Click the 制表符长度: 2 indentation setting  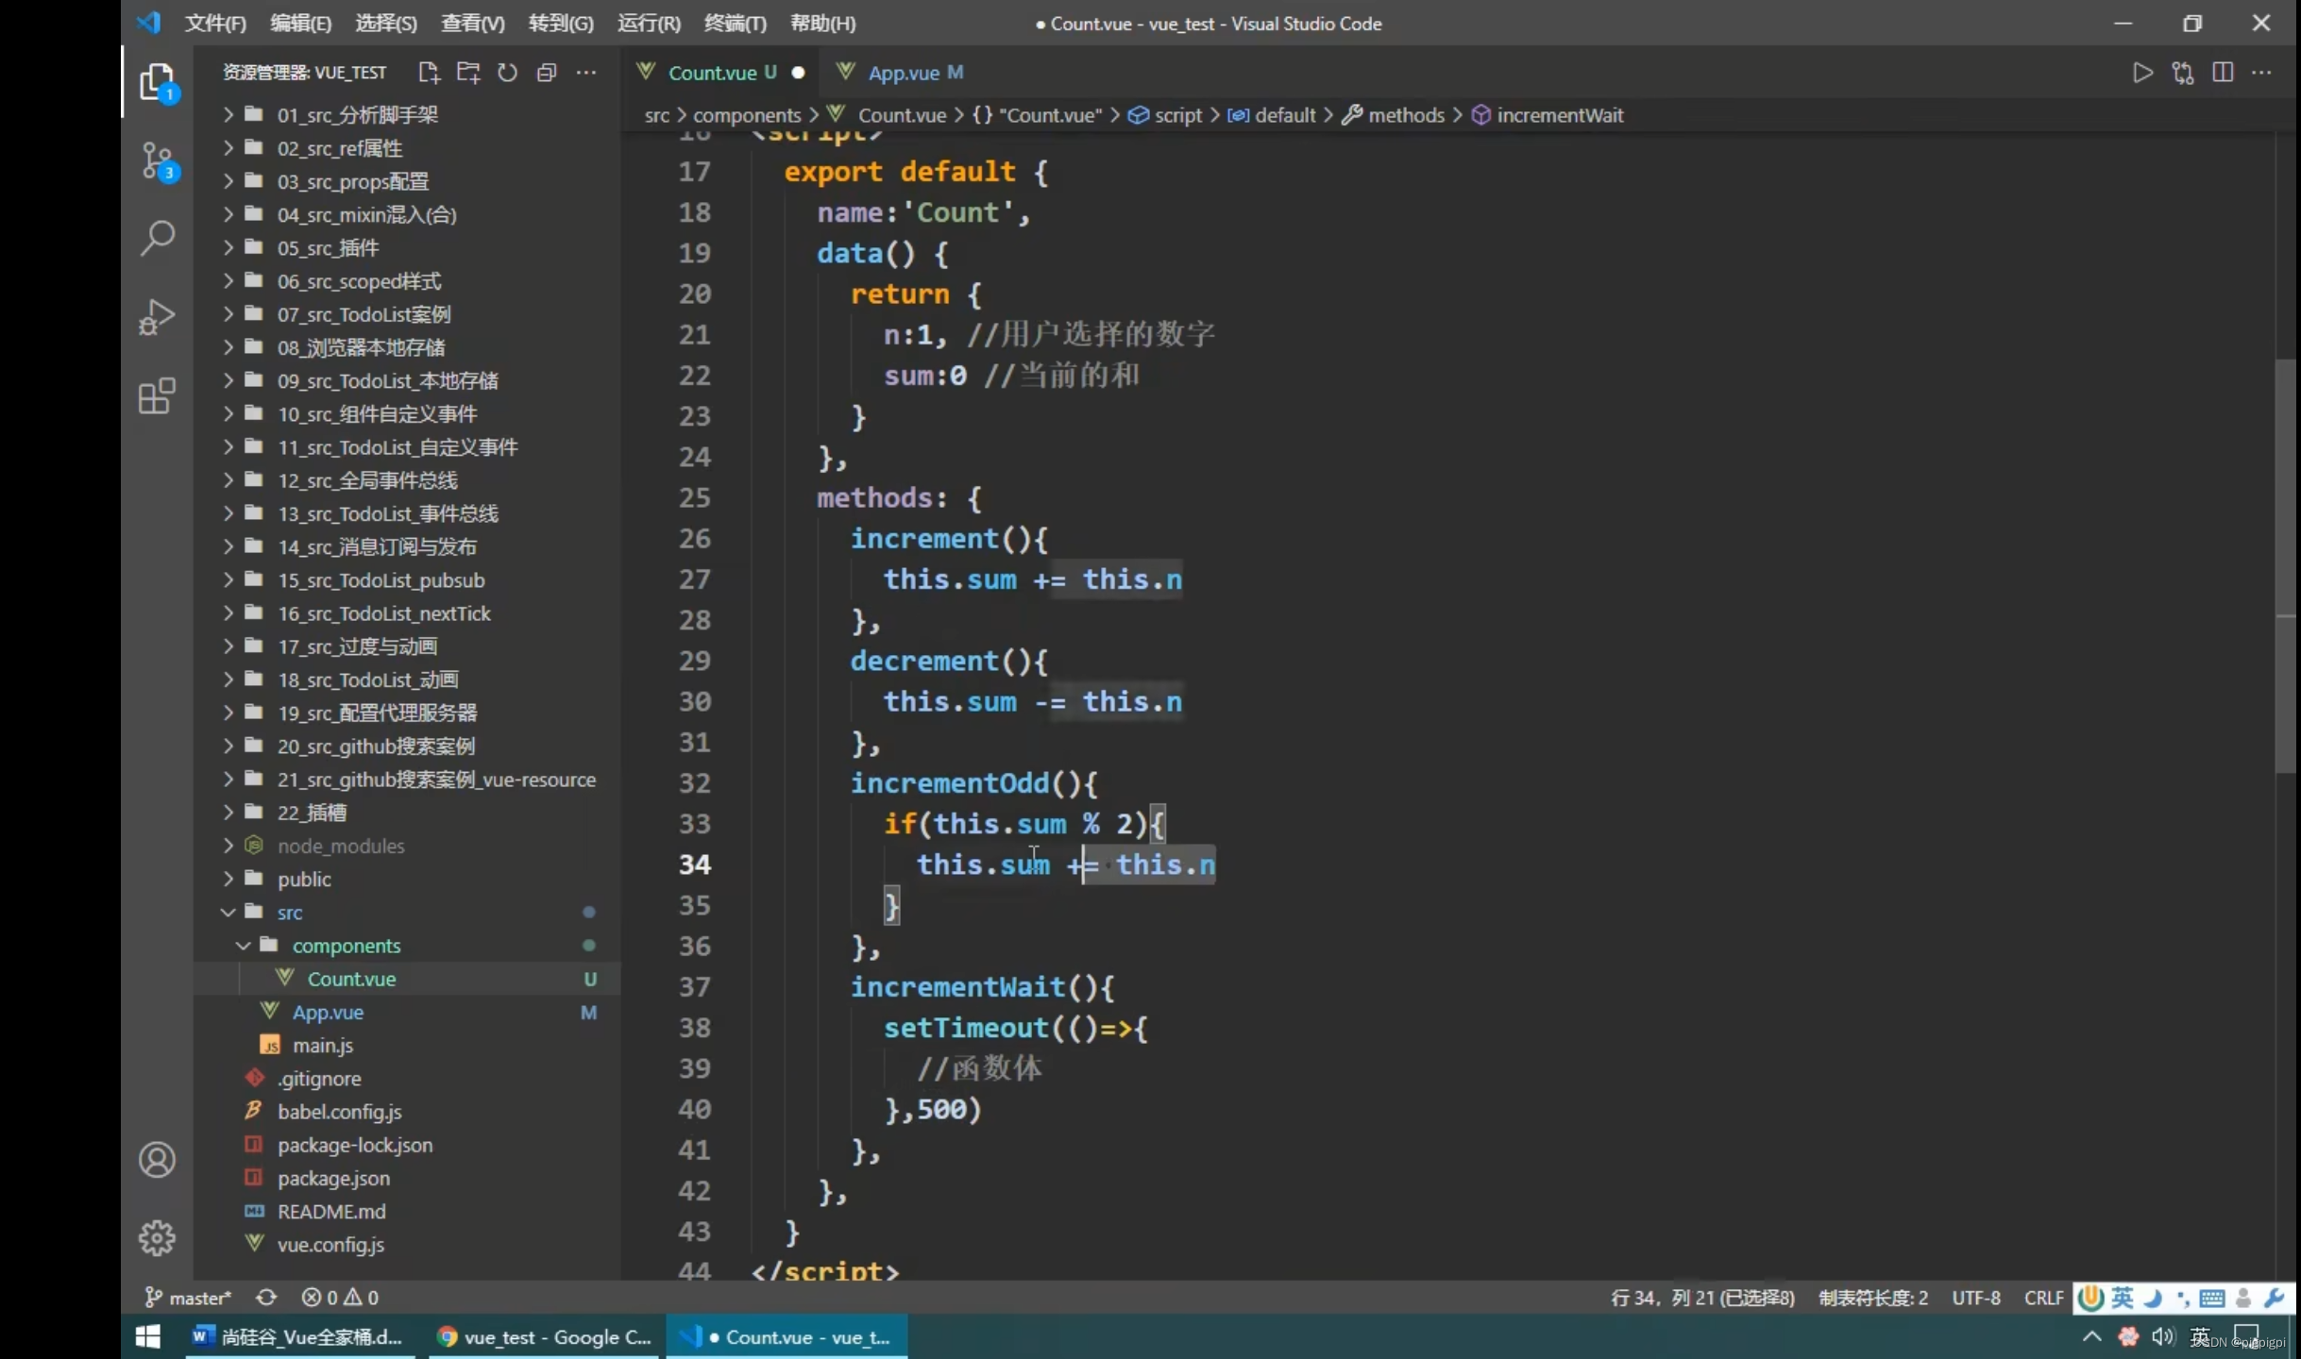tap(1873, 1298)
